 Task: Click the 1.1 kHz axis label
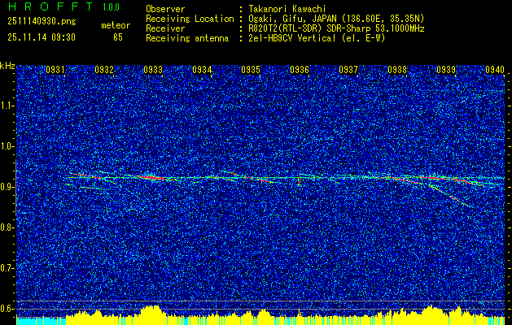click(x=7, y=106)
